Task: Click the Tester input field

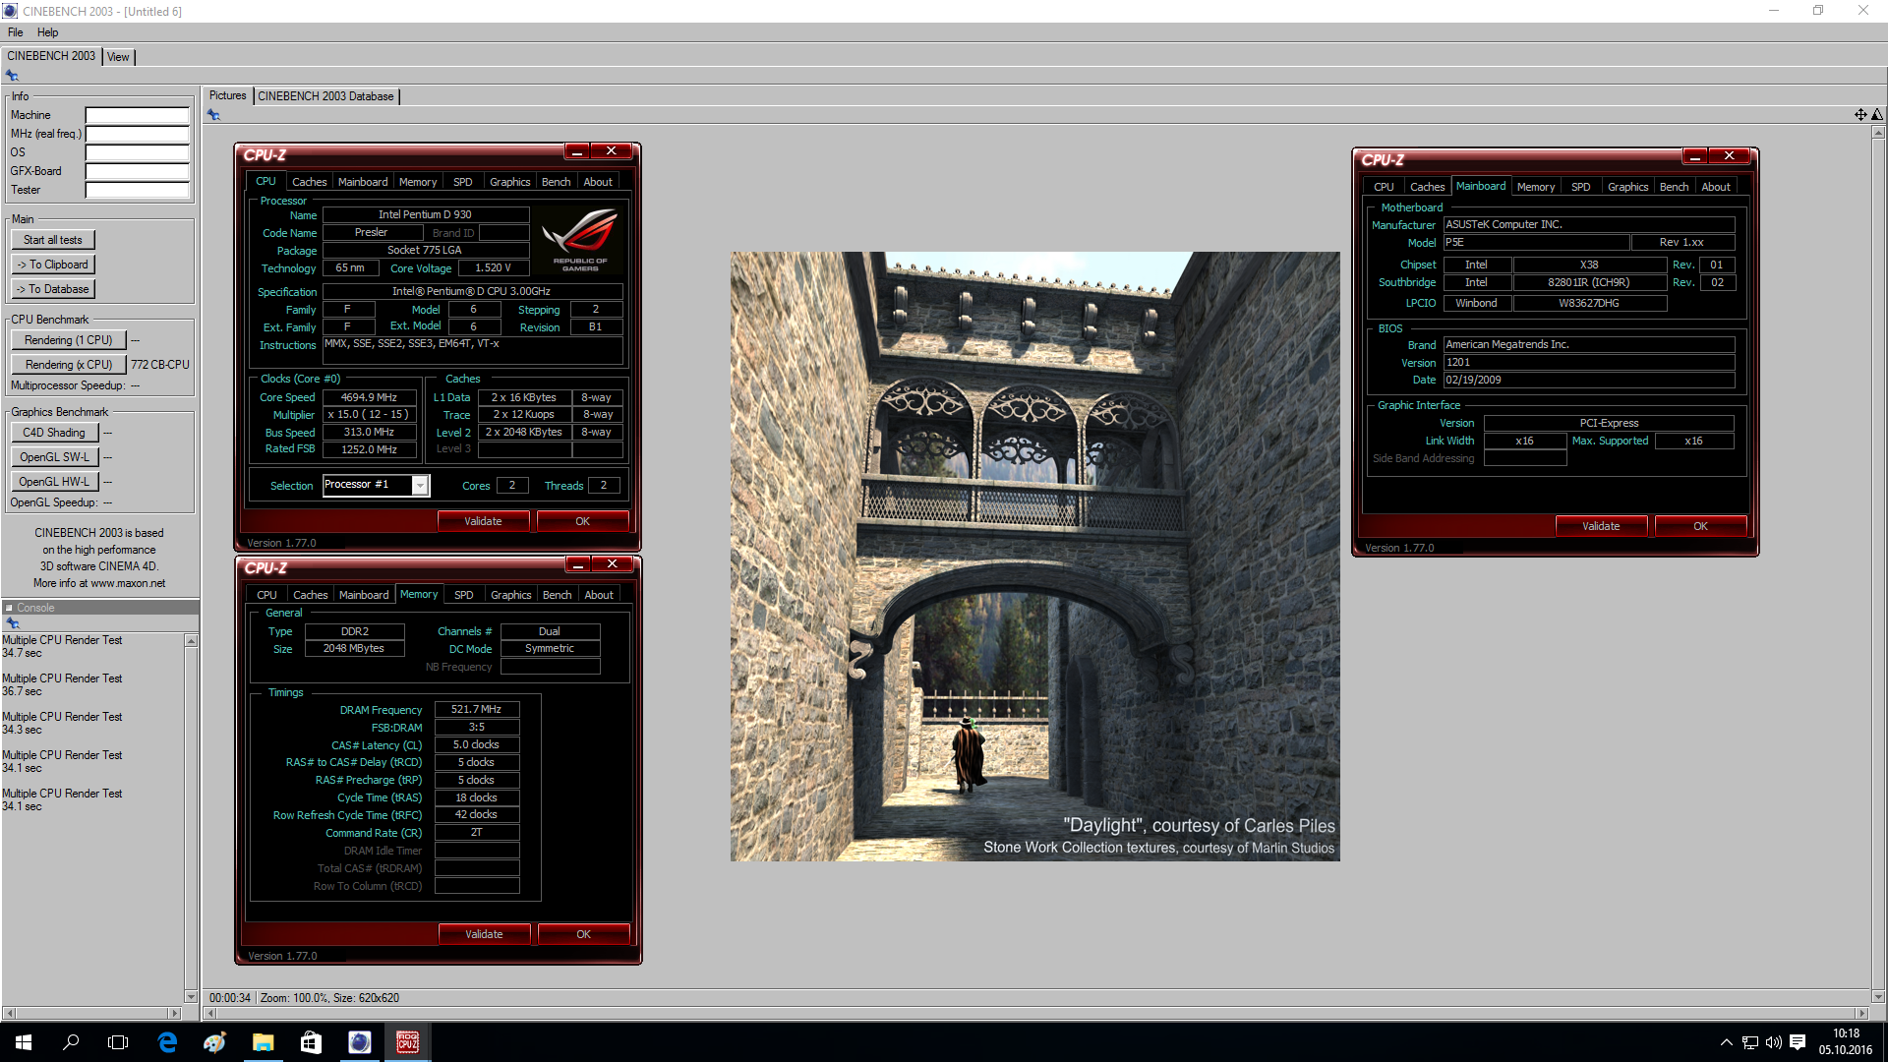Action: (138, 190)
